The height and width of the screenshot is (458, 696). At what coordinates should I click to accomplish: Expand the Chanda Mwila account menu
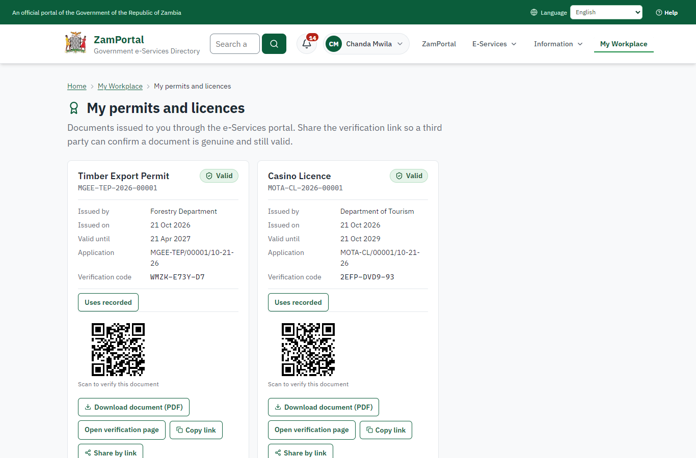[x=366, y=44]
